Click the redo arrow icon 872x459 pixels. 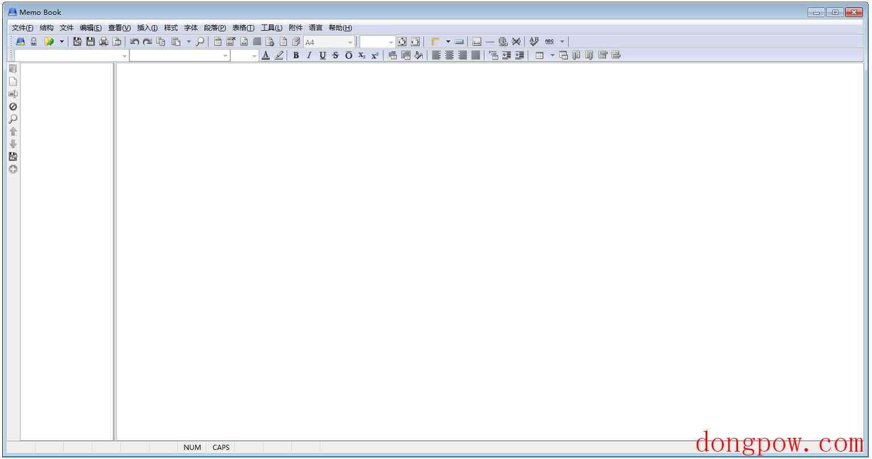pos(147,42)
